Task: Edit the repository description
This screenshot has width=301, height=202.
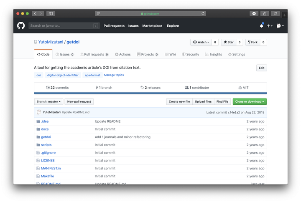Action: [x=261, y=68]
